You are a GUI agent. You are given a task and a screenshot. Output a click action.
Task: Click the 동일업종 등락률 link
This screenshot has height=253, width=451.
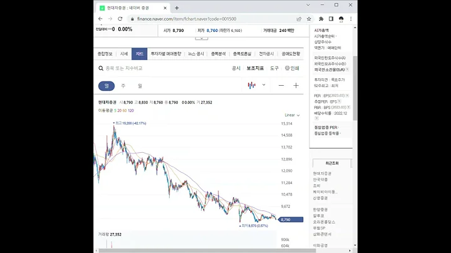click(326, 133)
